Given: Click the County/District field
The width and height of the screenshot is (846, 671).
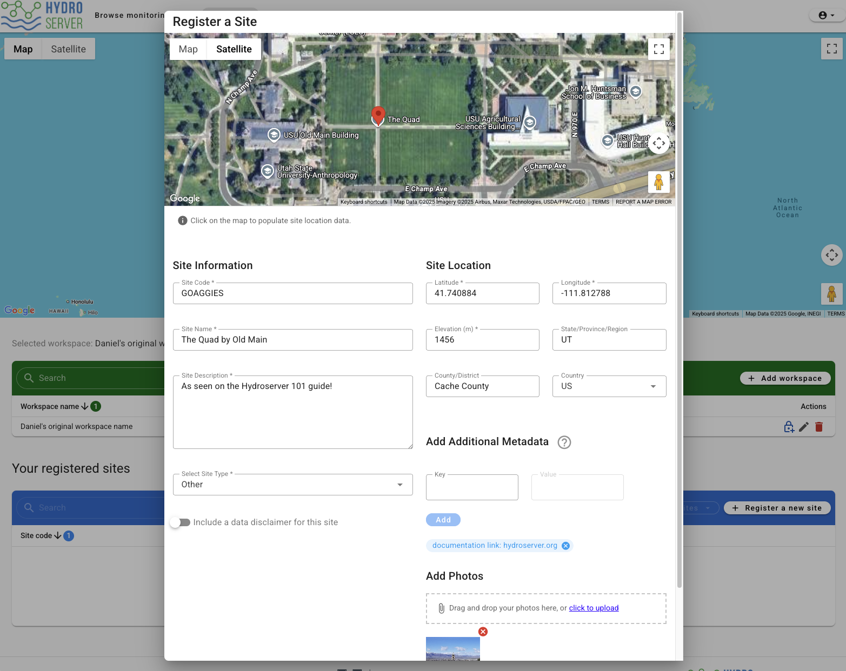Looking at the screenshot, I should (483, 386).
